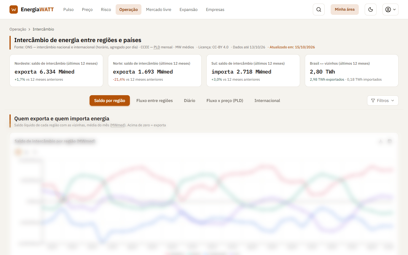Click the table view icon on chart
Viewport: 408px width, 255px height.
390,141
